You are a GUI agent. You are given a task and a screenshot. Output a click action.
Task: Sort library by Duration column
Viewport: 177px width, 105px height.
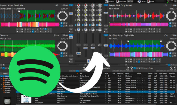click(x=120, y=74)
